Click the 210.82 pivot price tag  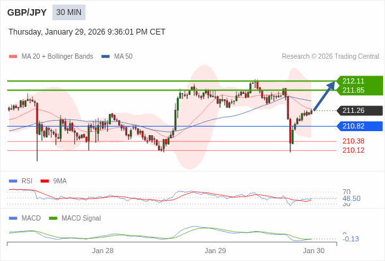pyautogui.click(x=359, y=126)
